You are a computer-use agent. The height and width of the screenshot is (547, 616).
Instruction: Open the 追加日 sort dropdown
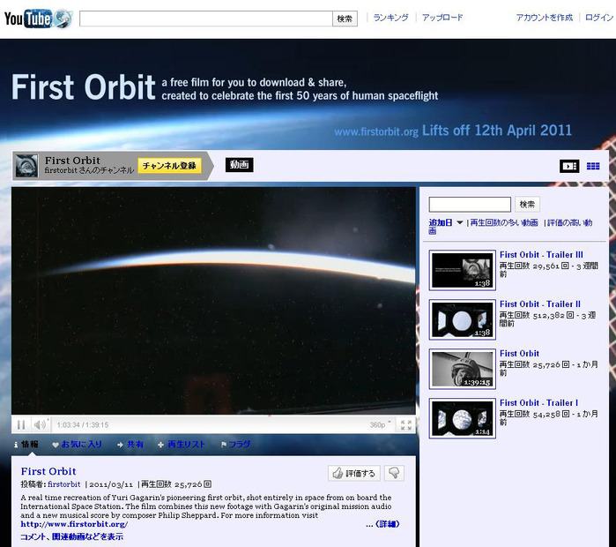pyautogui.click(x=446, y=222)
